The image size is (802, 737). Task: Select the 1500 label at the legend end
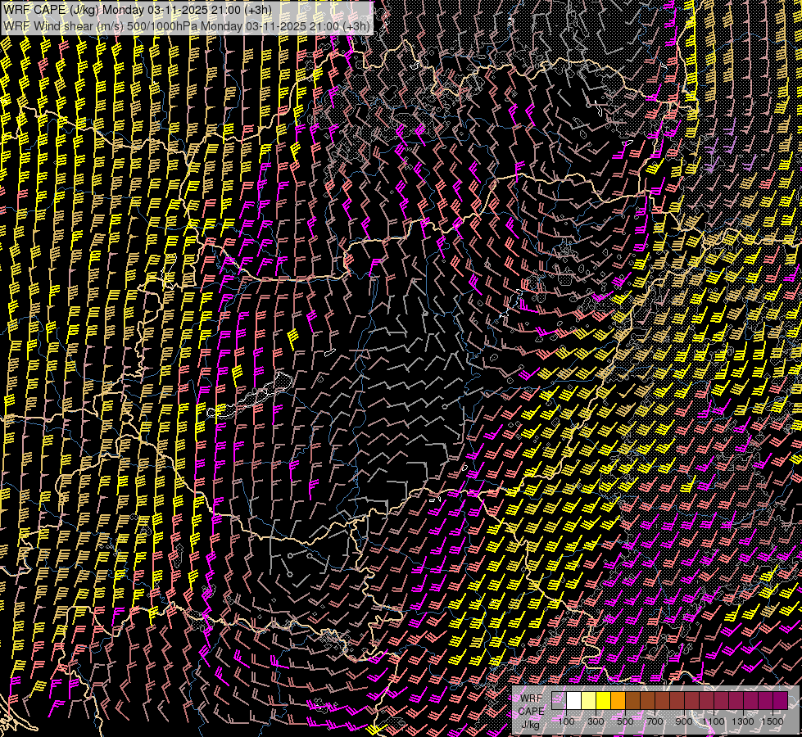point(772,721)
